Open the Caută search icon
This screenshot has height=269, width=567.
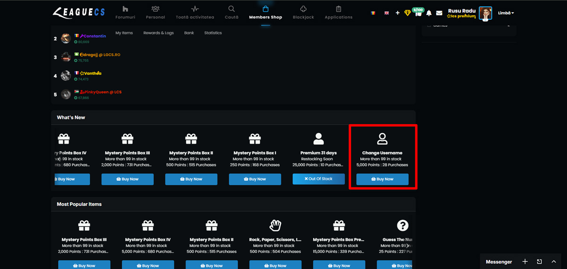pyautogui.click(x=232, y=9)
